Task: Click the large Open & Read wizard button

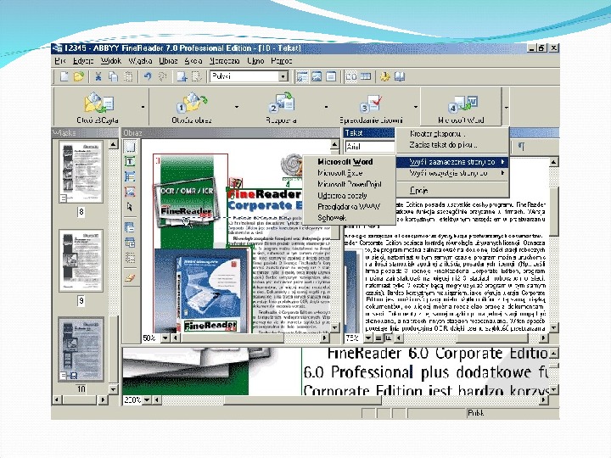Action: pyautogui.click(x=98, y=108)
